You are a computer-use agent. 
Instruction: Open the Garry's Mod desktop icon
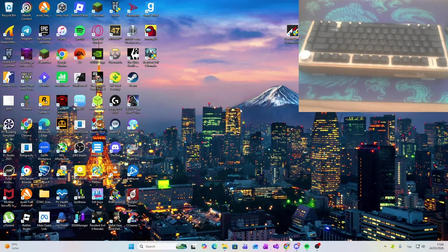[150, 10]
